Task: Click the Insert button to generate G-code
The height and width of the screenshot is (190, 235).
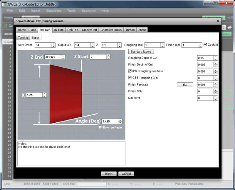Action: 108,174
